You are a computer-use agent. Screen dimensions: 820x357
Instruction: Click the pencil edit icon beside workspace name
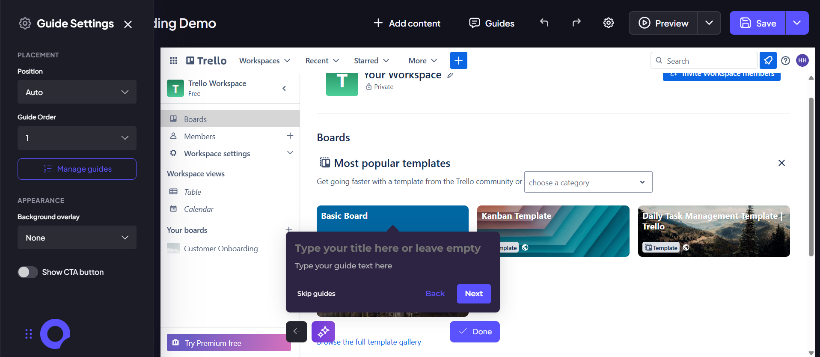click(450, 75)
